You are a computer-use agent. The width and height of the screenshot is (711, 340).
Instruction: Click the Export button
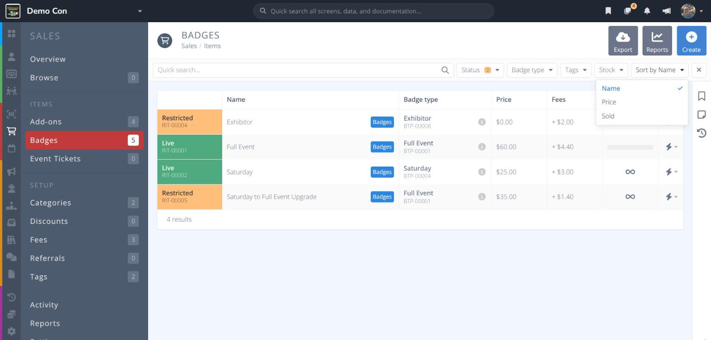[623, 41]
